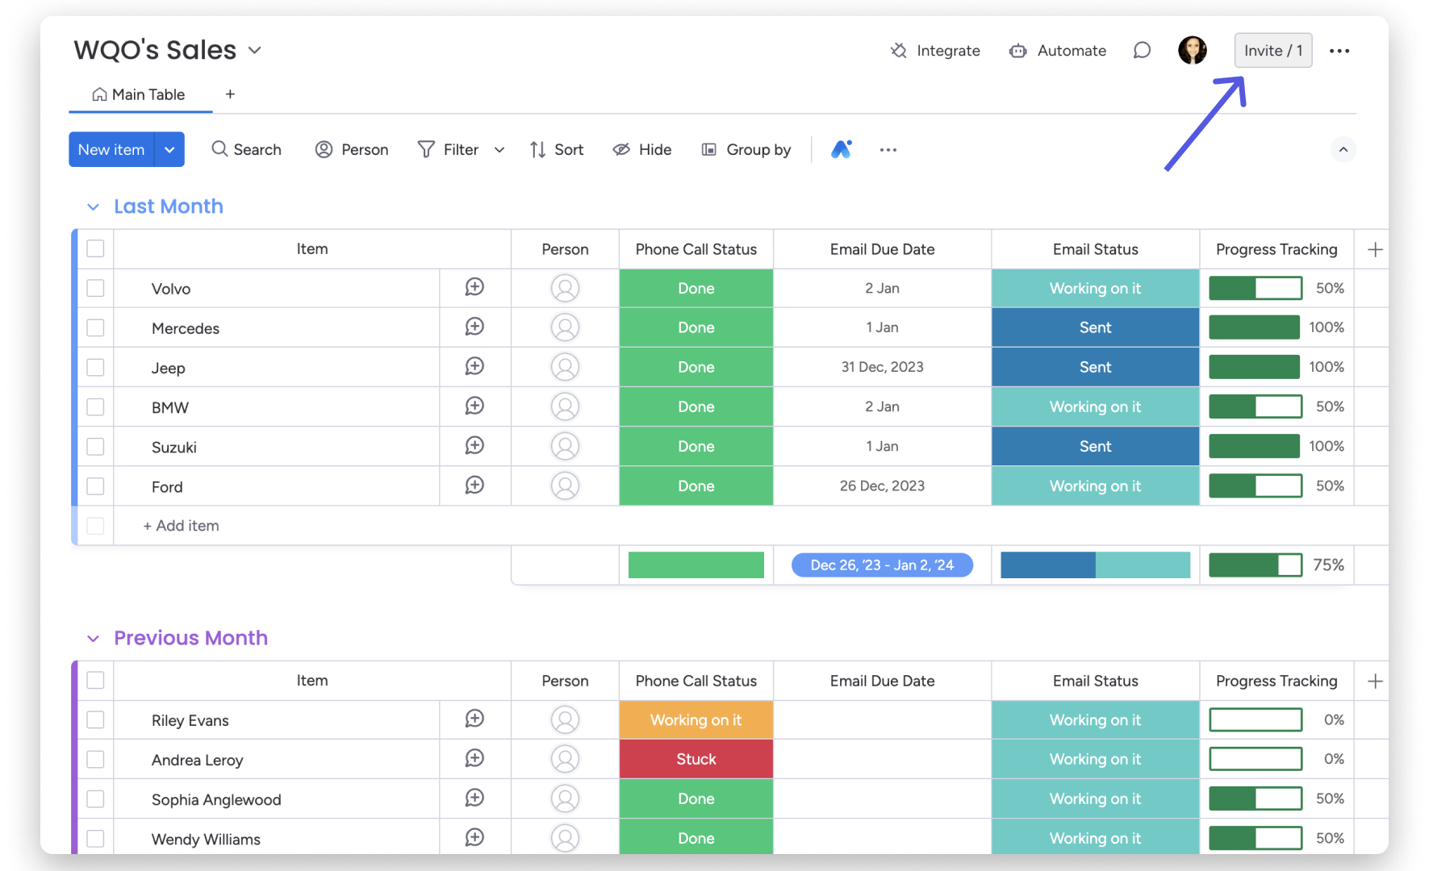Image resolution: width=1429 pixels, height=871 pixels.
Task: Expand the New item dropdown arrow
Action: 169,149
